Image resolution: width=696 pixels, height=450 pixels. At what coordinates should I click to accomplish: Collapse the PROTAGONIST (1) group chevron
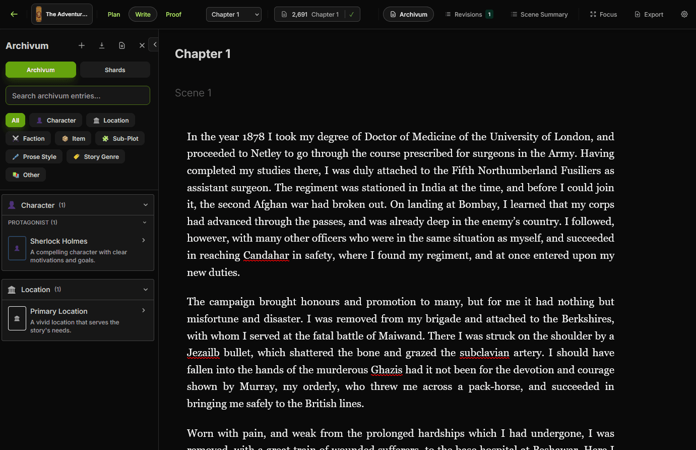point(145,222)
